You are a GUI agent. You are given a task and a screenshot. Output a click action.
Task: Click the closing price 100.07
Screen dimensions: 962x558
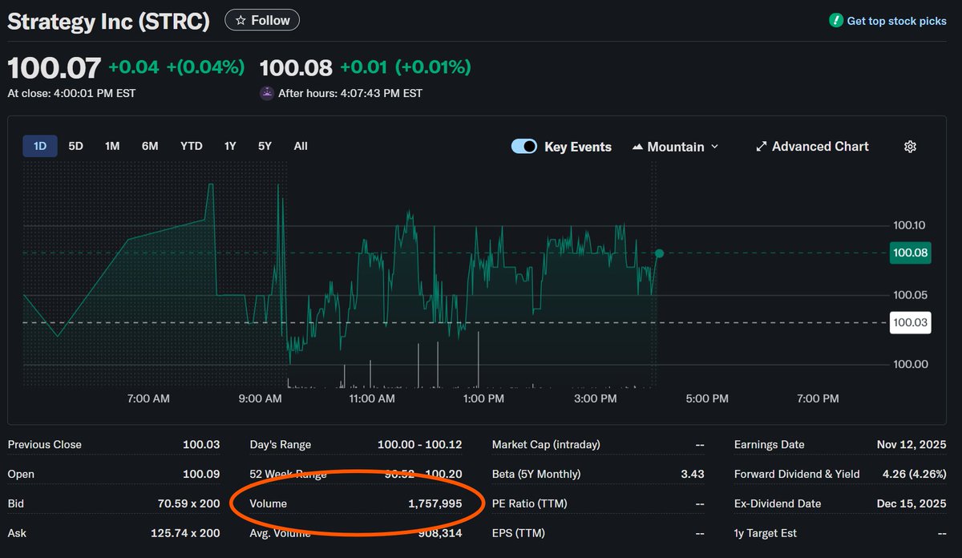(x=55, y=67)
